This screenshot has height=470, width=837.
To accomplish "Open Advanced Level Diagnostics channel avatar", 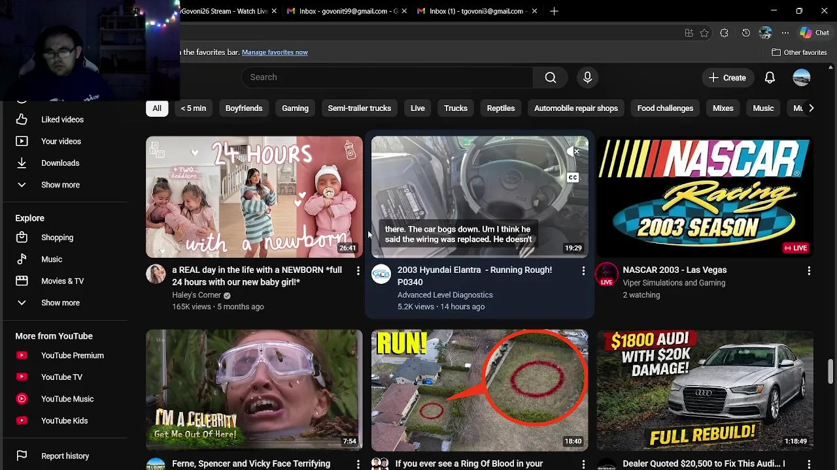I will click(381, 274).
